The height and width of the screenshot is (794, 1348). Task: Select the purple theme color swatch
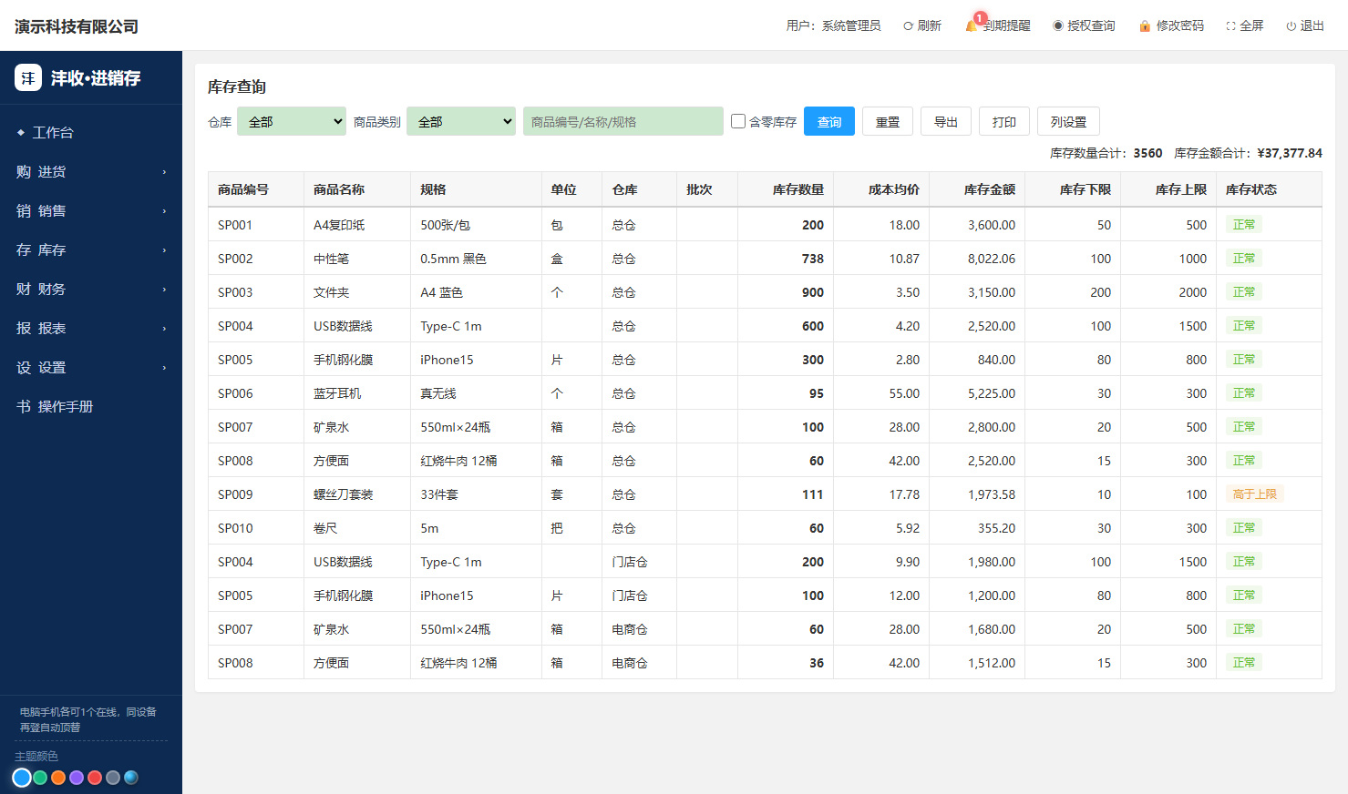(77, 778)
